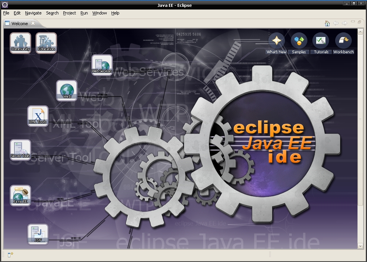Click the scrollbar down arrow on the right

[360, 246]
